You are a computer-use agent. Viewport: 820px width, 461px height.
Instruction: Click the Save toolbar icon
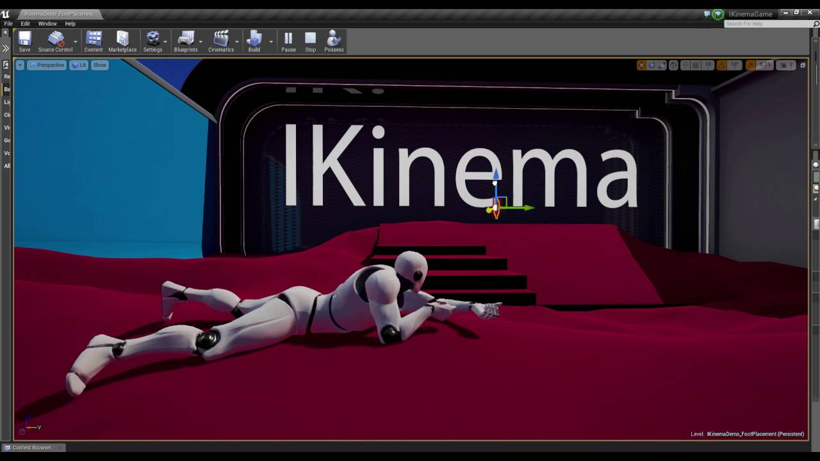click(x=24, y=42)
